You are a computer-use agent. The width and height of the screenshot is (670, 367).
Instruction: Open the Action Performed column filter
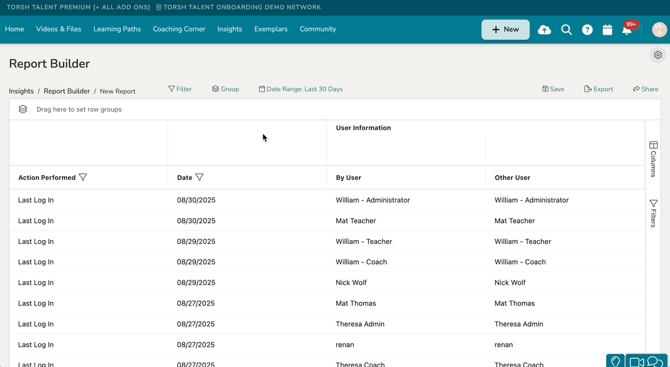(83, 177)
